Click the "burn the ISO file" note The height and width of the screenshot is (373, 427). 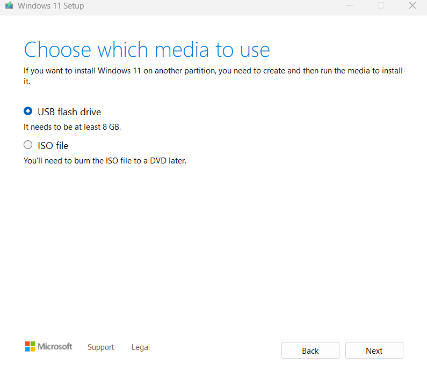coord(105,160)
